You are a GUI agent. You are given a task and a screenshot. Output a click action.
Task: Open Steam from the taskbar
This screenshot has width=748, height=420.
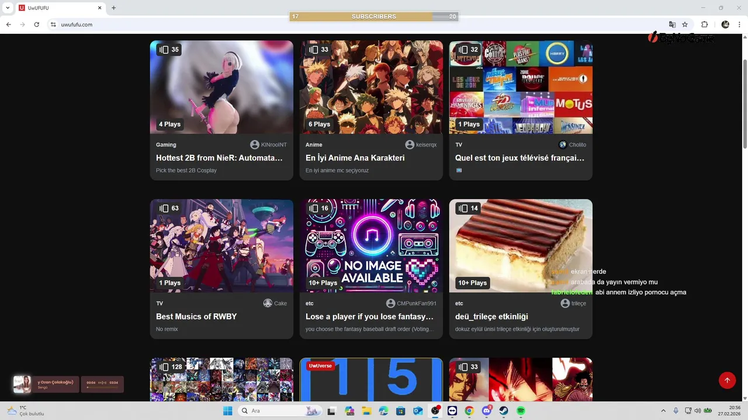pos(503,411)
